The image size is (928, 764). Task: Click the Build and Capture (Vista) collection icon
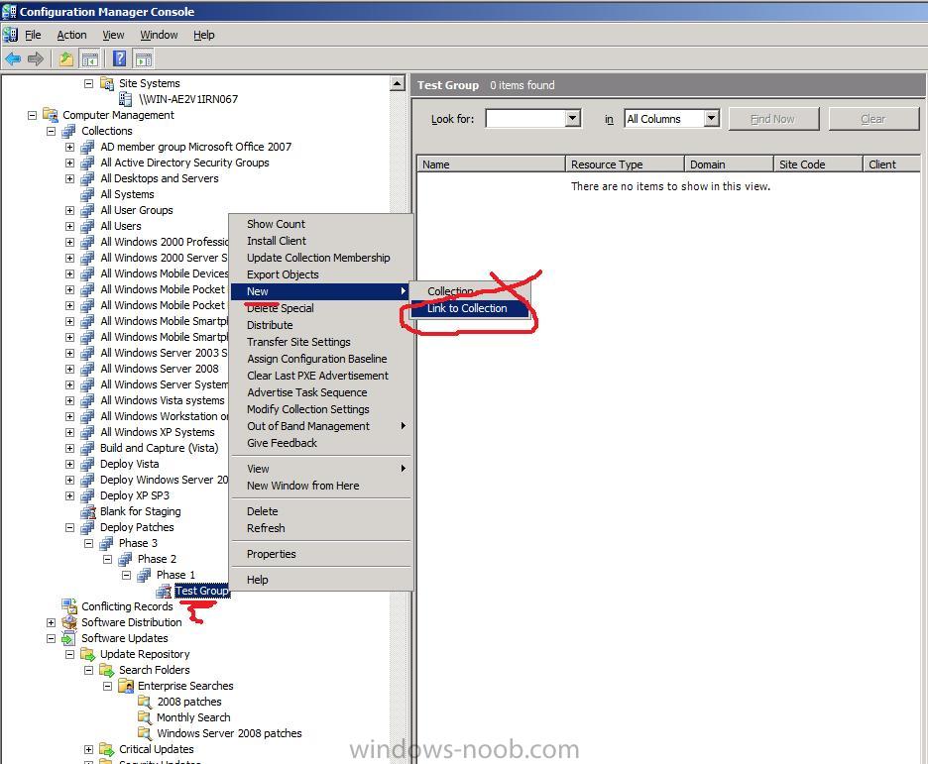coord(87,448)
